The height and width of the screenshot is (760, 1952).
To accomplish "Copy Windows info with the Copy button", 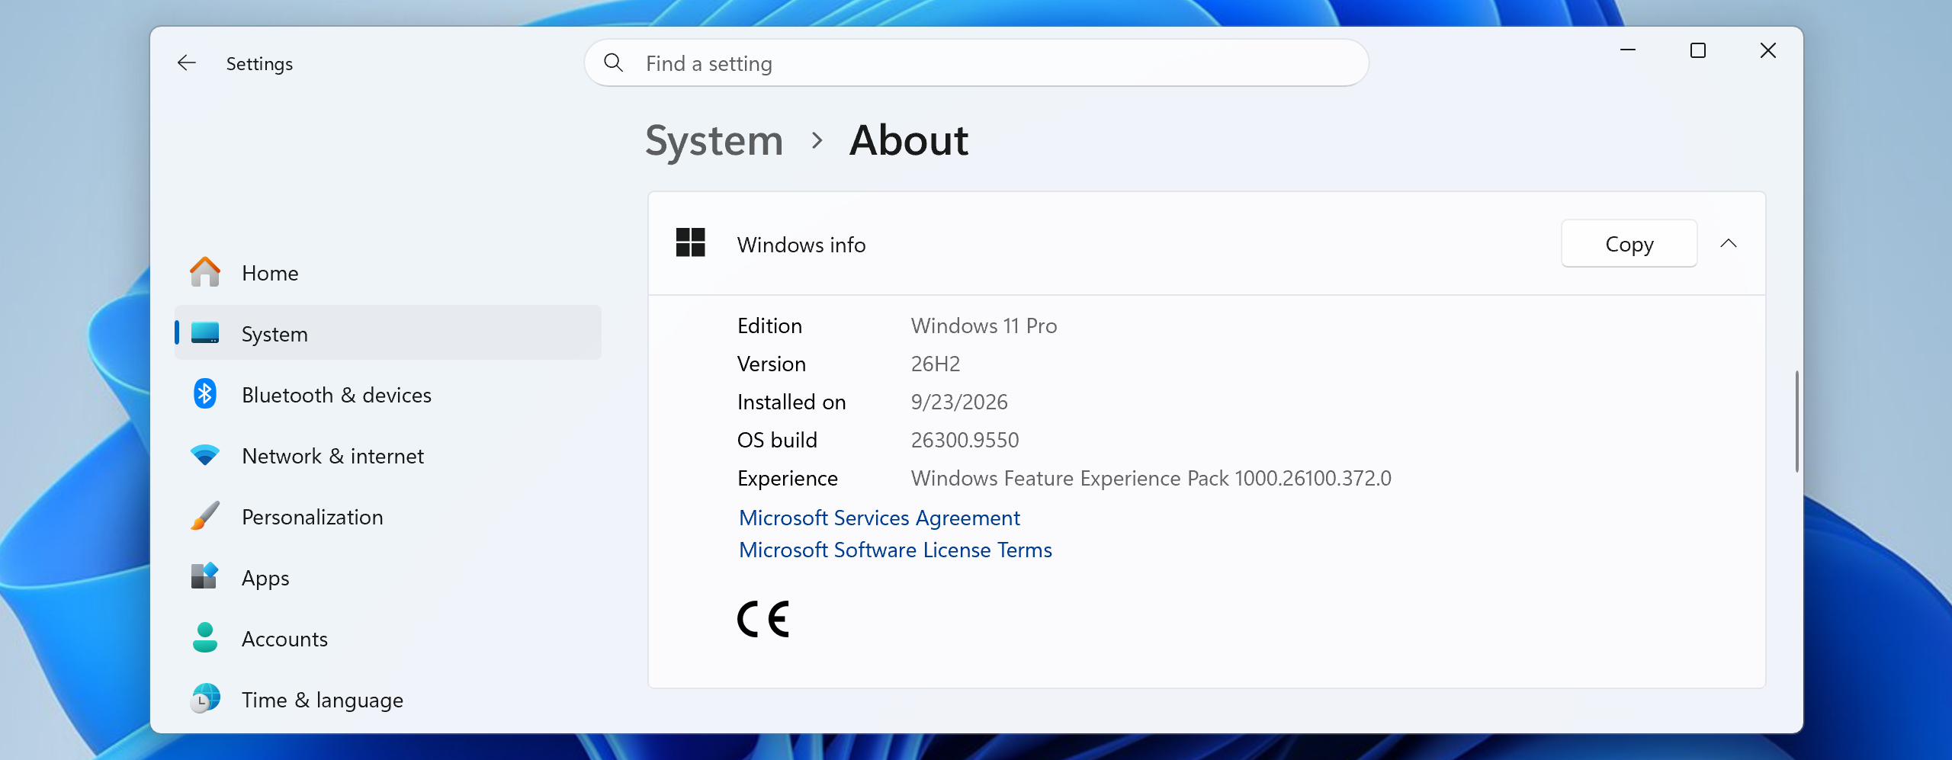I will (x=1629, y=244).
